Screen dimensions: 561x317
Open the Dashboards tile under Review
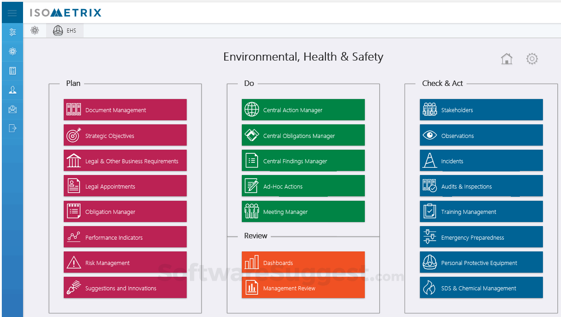303,262
